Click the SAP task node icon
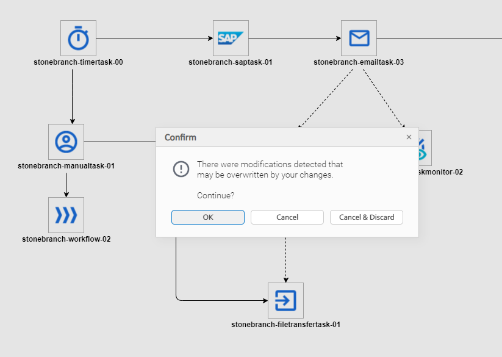Screen dimensions: 502x357 point(231,38)
